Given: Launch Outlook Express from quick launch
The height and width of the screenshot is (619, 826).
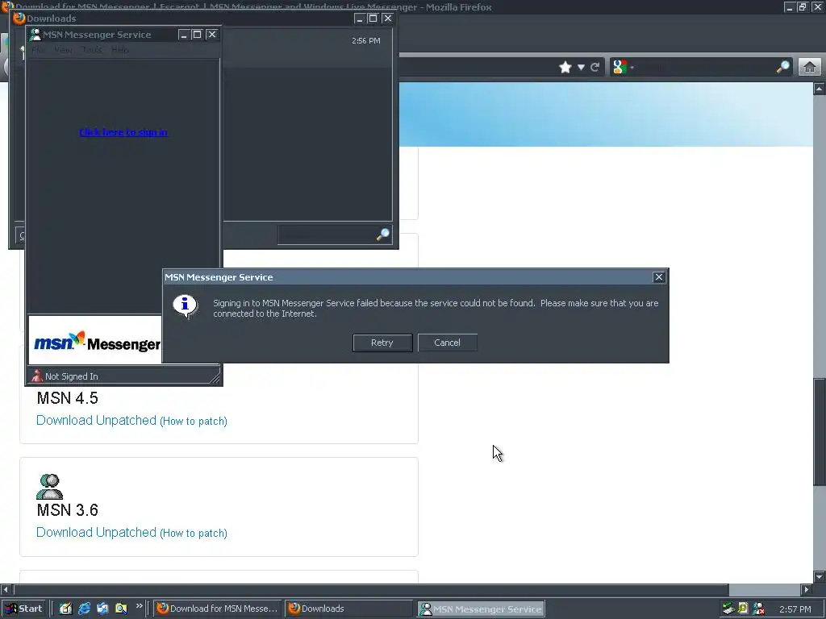Looking at the screenshot, I should point(102,609).
